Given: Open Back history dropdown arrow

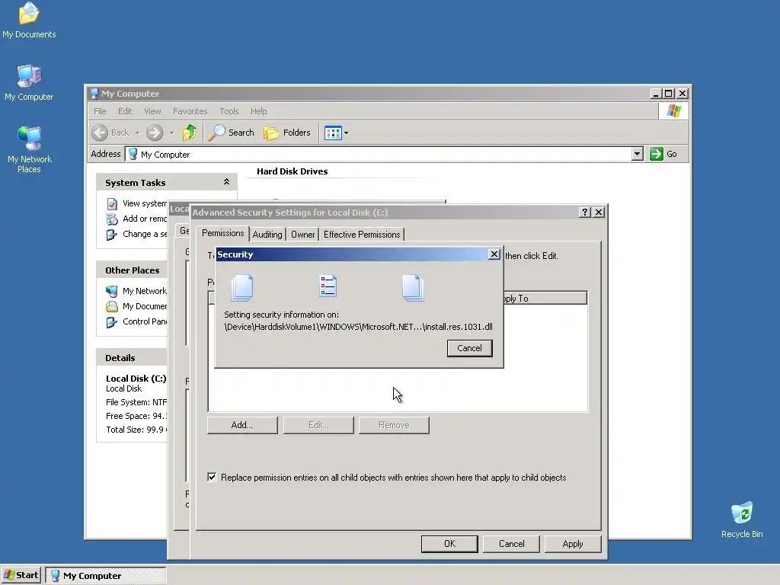Looking at the screenshot, I should click(137, 133).
